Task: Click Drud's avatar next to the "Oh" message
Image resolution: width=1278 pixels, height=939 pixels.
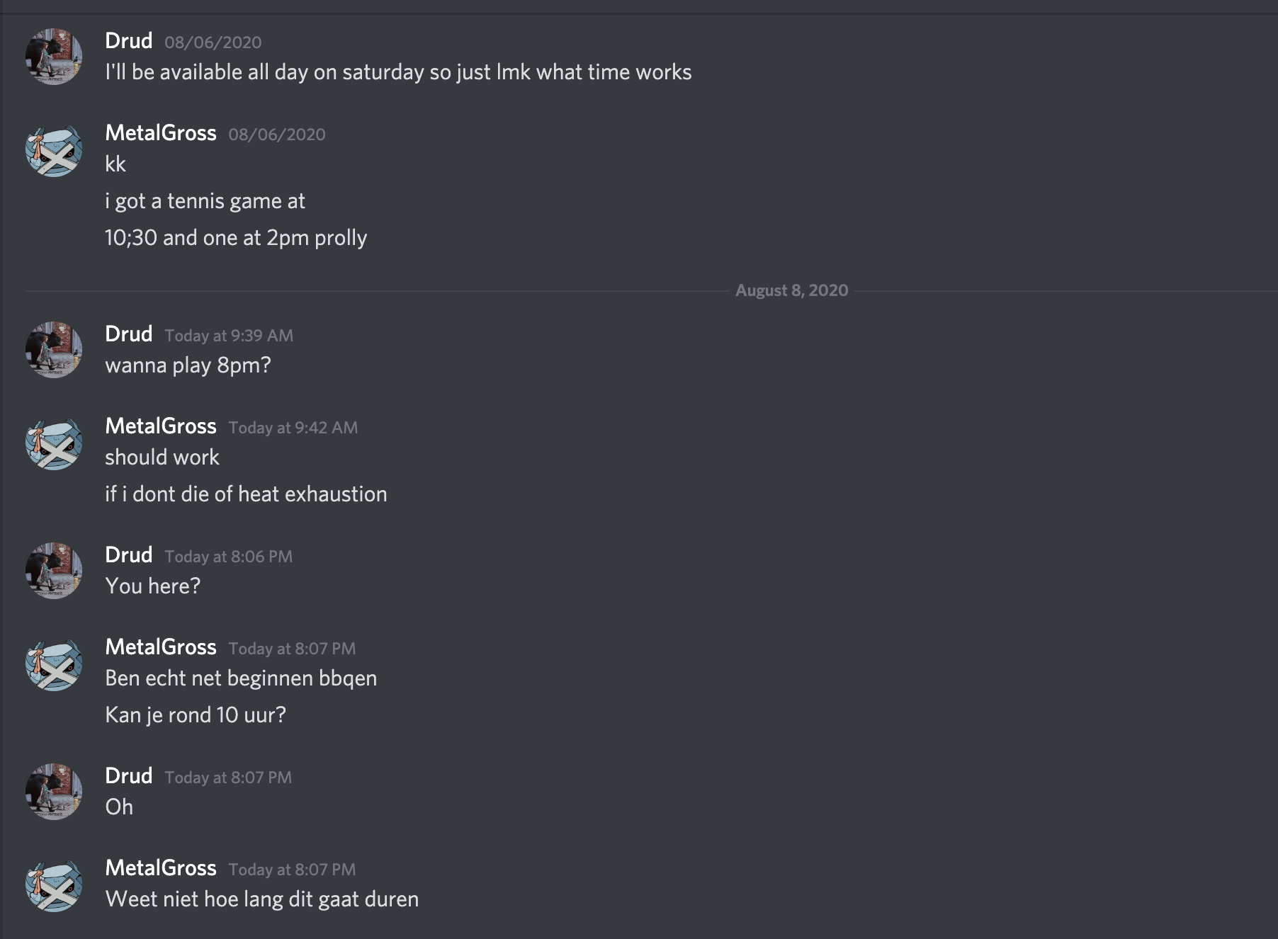Action: coord(54,792)
